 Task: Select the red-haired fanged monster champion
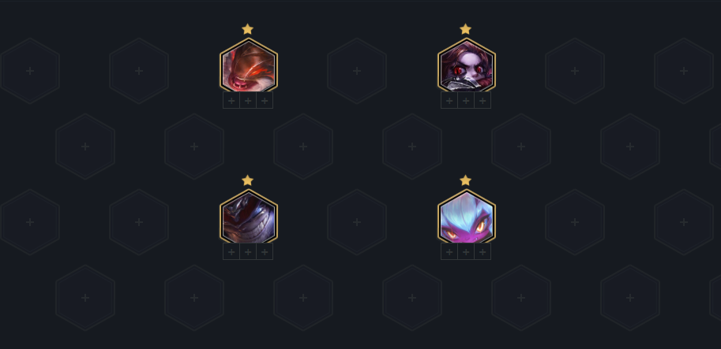[248, 65]
